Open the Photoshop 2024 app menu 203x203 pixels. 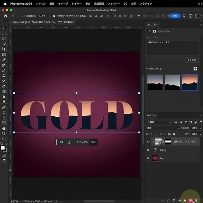pos(21,4)
